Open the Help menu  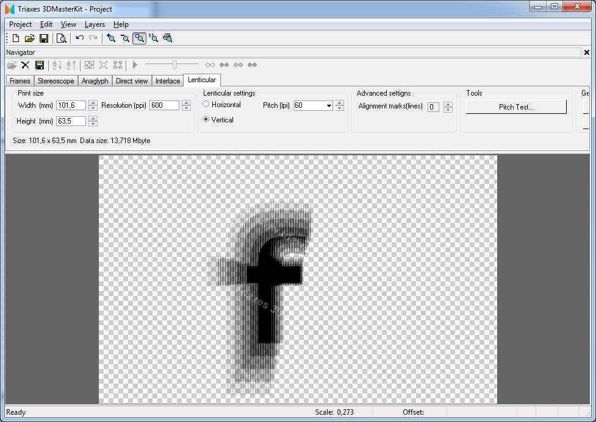pos(121,24)
